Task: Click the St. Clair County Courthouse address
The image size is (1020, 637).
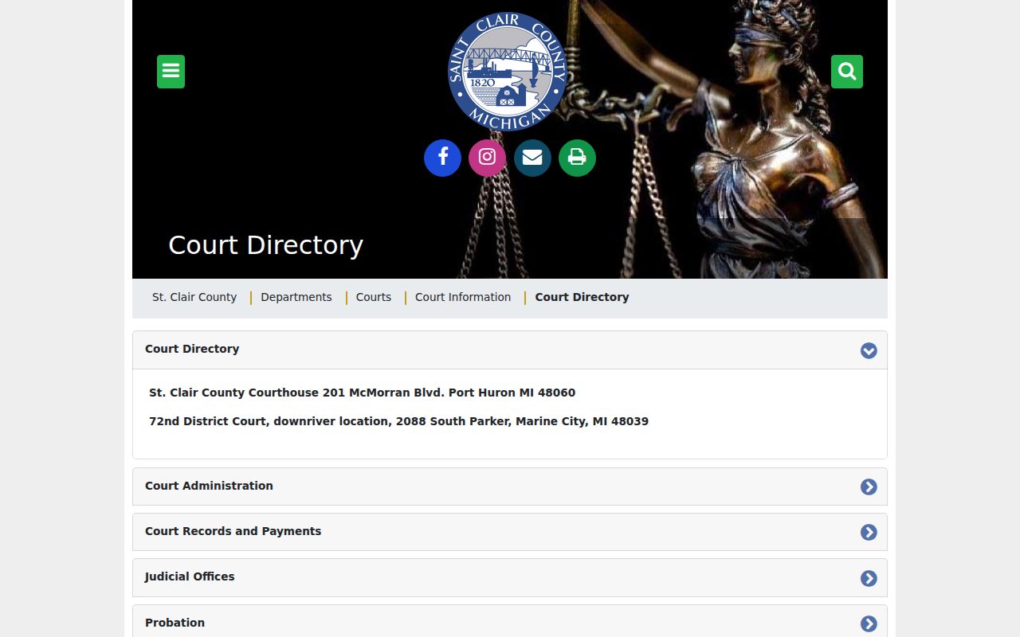Action: click(362, 393)
